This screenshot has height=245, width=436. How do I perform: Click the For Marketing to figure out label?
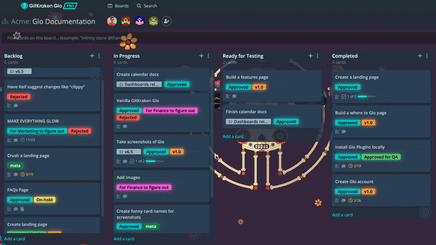(x=37, y=131)
